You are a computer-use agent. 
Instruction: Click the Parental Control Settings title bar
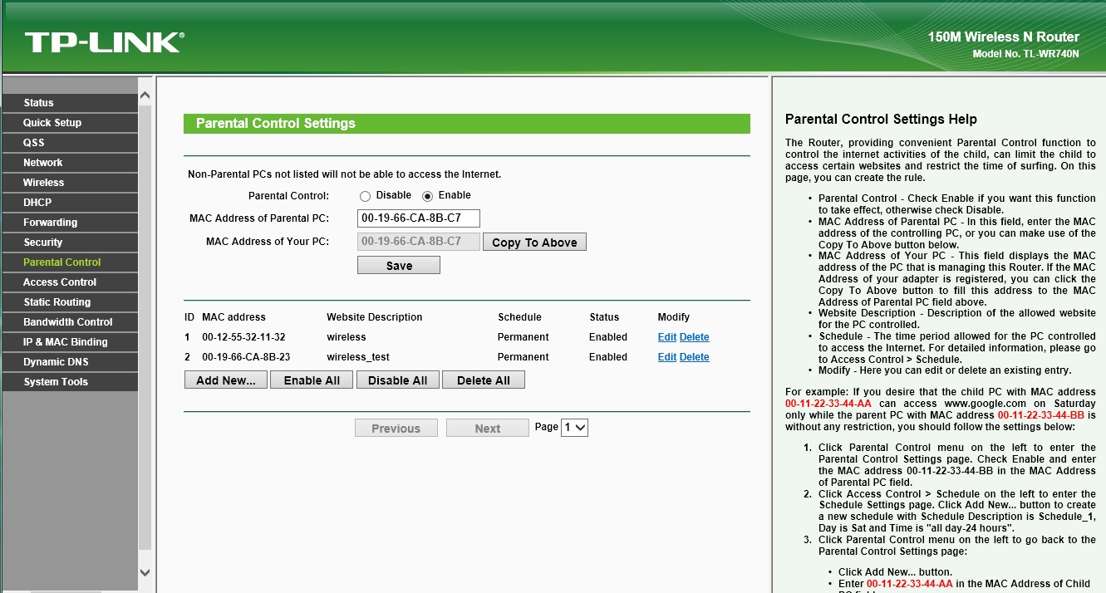click(x=466, y=124)
